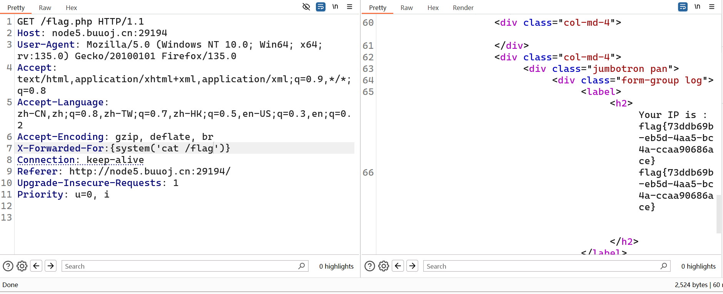Click the Referer header line

click(124, 171)
